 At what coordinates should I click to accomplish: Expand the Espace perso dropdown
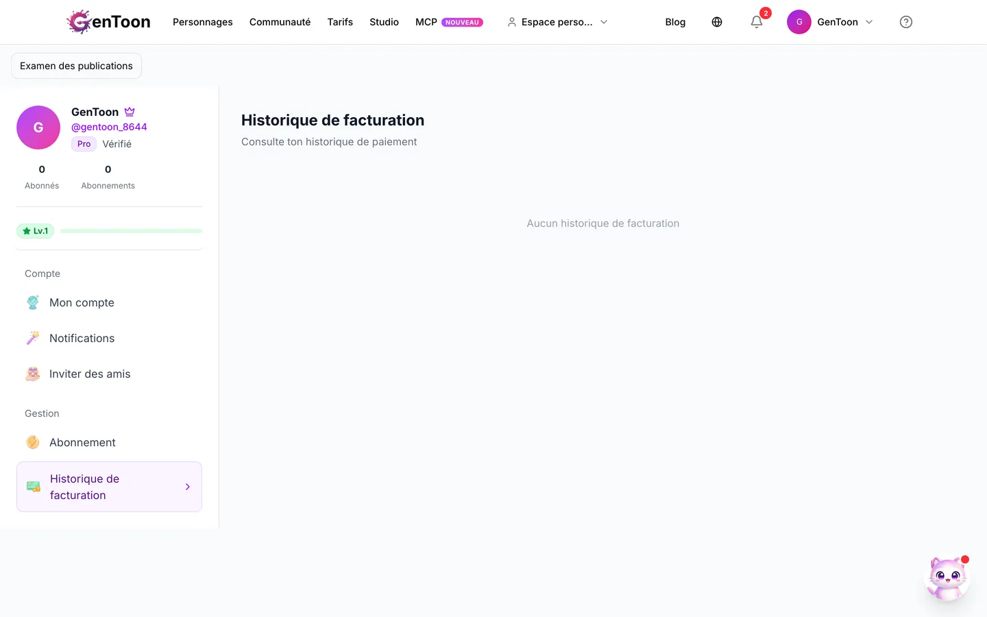coord(557,22)
